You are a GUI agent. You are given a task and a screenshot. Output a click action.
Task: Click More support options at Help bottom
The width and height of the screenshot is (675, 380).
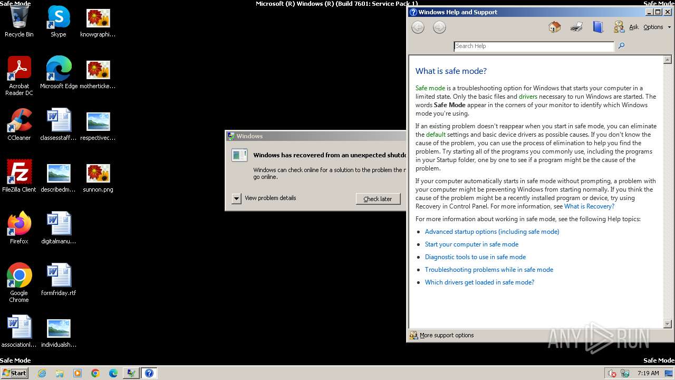tap(442, 335)
